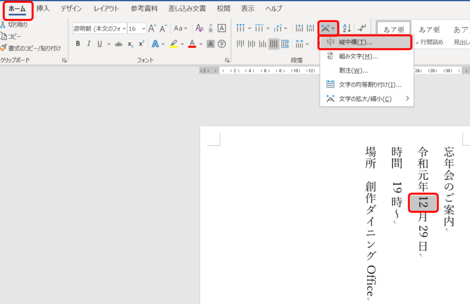The height and width of the screenshot is (304, 470).
Task: Switch to the ホーム tab
Action: (18, 9)
